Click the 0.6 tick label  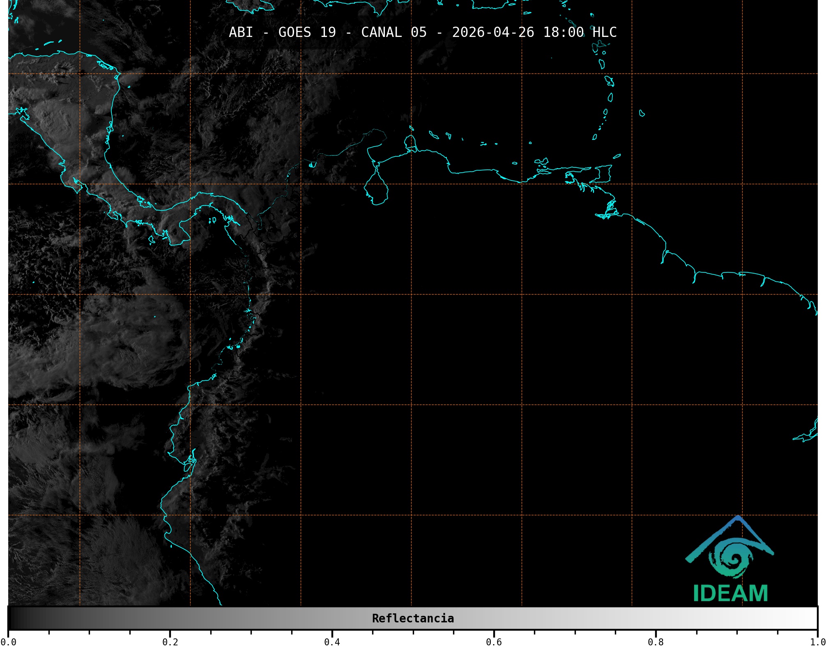pyautogui.click(x=494, y=642)
